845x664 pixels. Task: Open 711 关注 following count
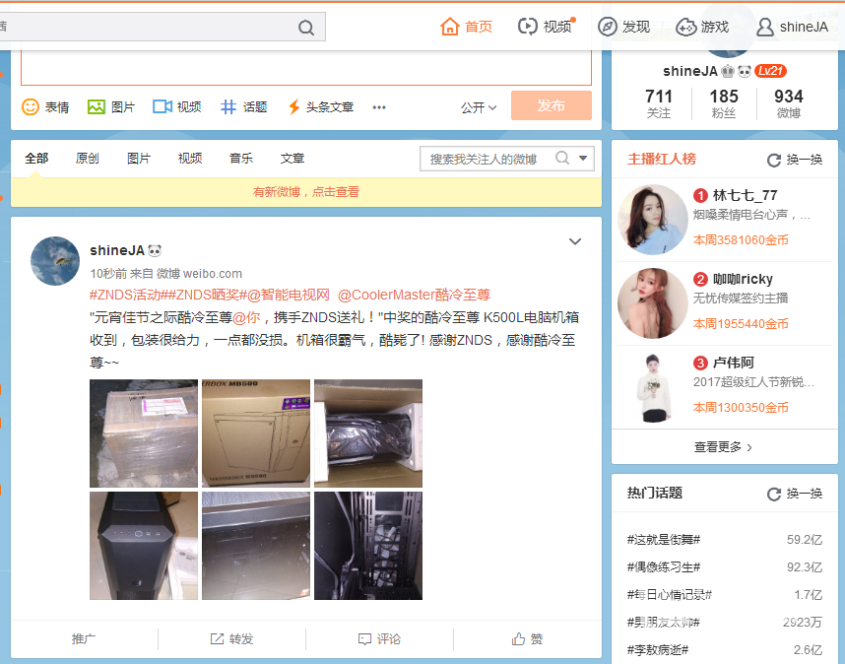(x=659, y=103)
